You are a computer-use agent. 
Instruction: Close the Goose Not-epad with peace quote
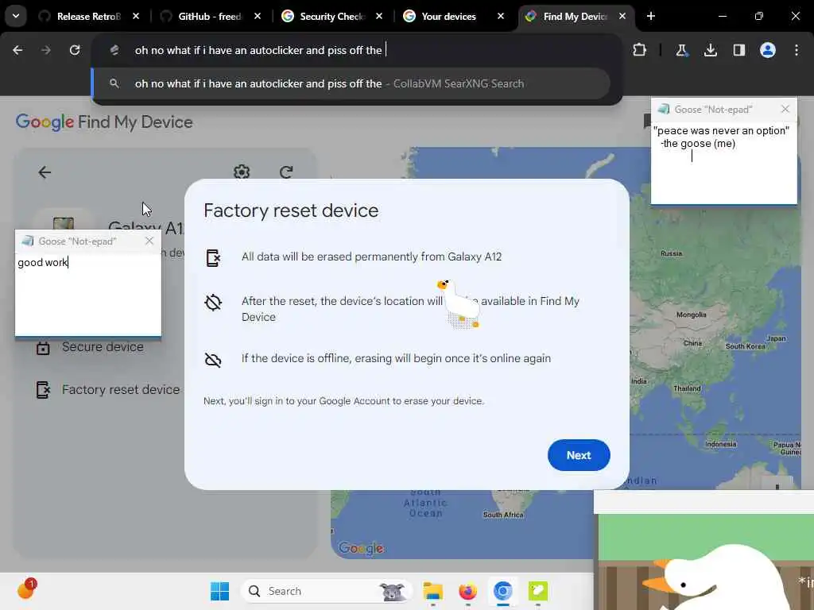pyautogui.click(x=785, y=109)
